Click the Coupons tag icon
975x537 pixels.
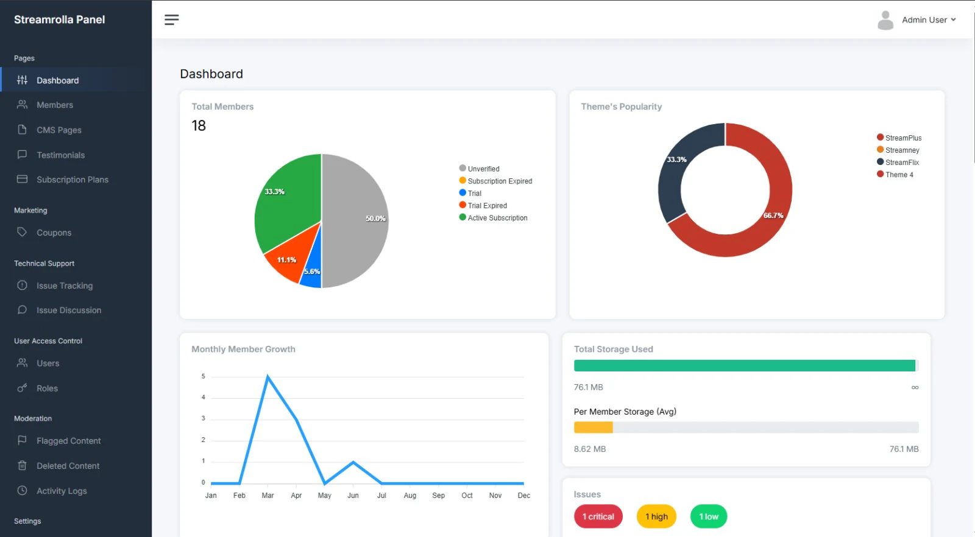tap(23, 232)
